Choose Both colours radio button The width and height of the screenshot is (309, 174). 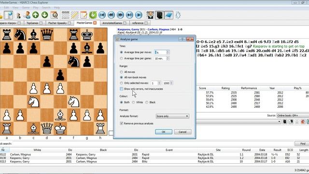click(x=121, y=102)
